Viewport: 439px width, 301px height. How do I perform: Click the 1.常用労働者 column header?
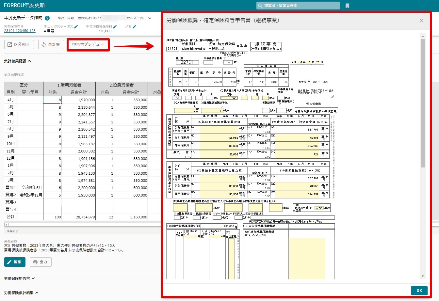[x=69, y=85]
